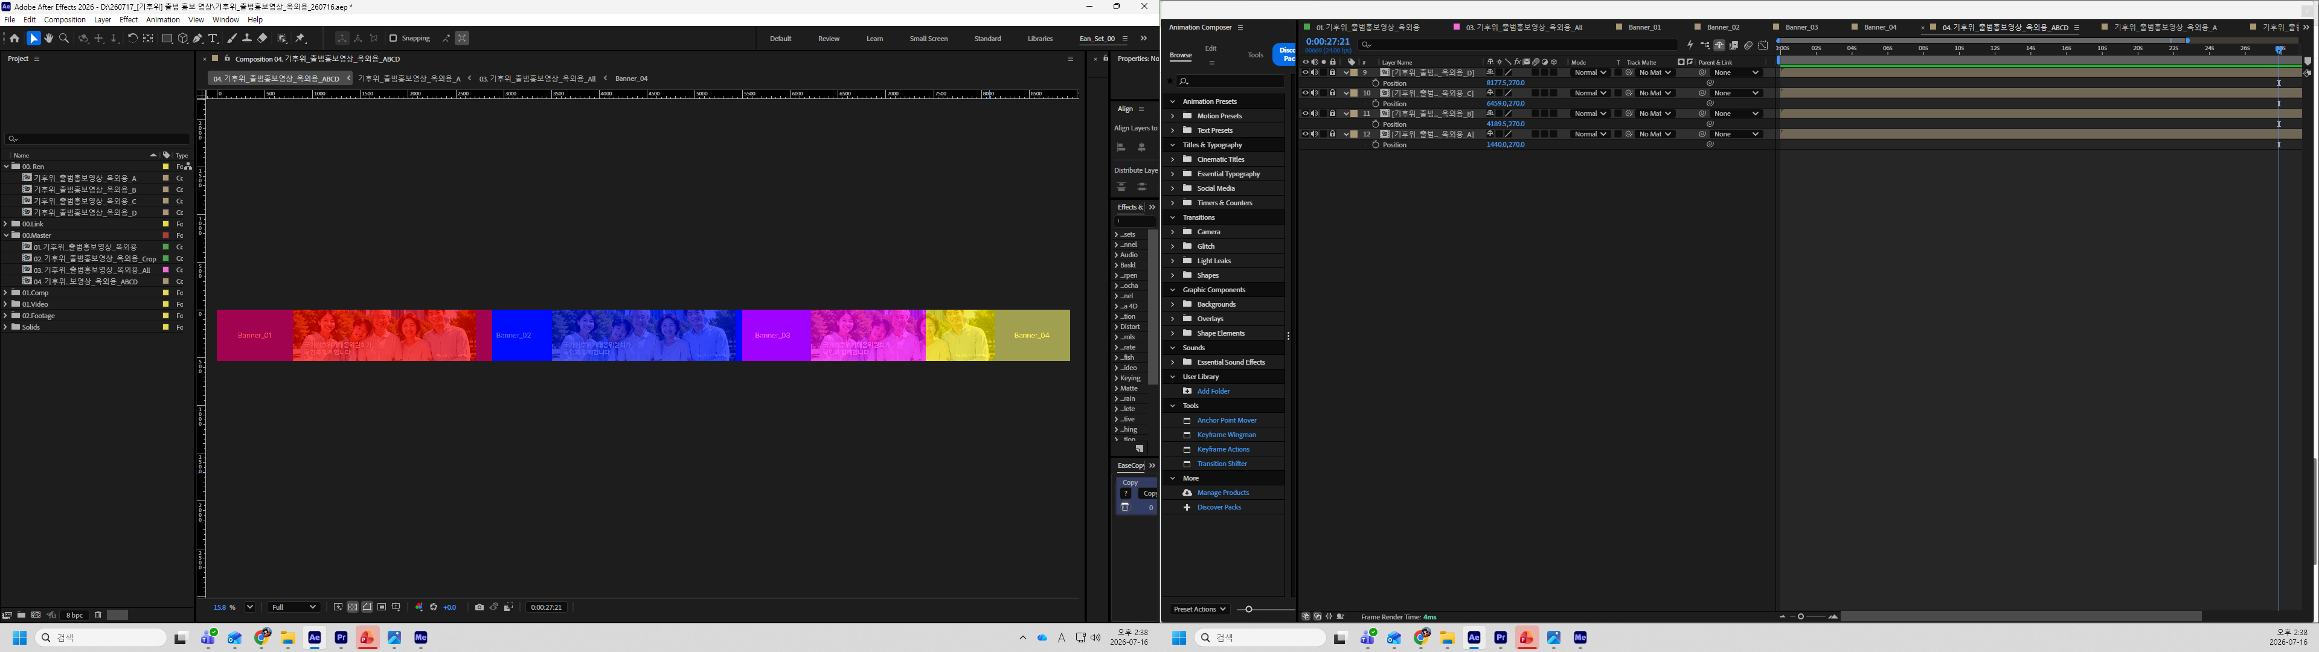The height and width of the screenshot is (652, 2319).
Task: Click the Reset Exposure aperture icon
Action: pyautogui.click(x=433, y=607)
